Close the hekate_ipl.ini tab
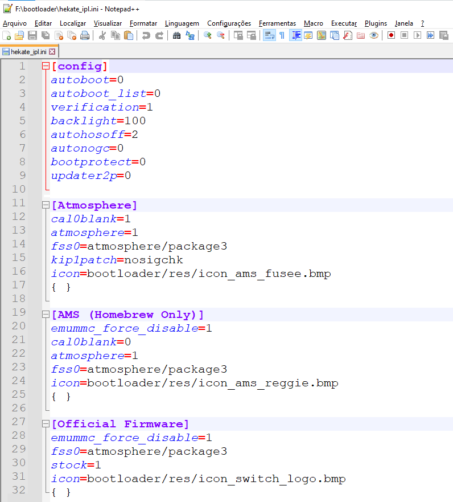The image size is (453, 502). pyautogui.click(x=52, y=51)
